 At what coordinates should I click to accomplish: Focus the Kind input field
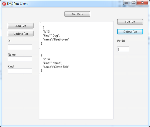20,71
